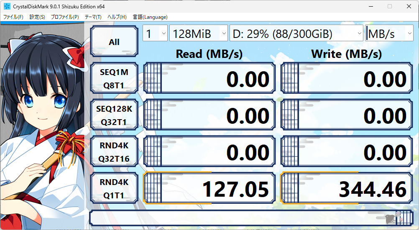The width and height of the screenshot is (419, 230).
Task: Start the SEQ1M Q8T1 test
Action: (x=114, y=79)
